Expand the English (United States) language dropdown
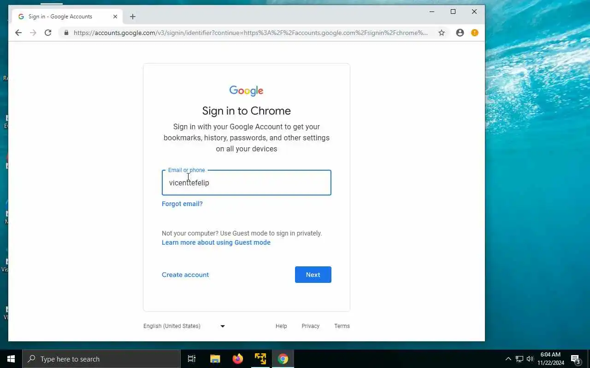Image resolution: width=590 pixels, height=368 pixels. pyautogui.click(x=184, y=326)
